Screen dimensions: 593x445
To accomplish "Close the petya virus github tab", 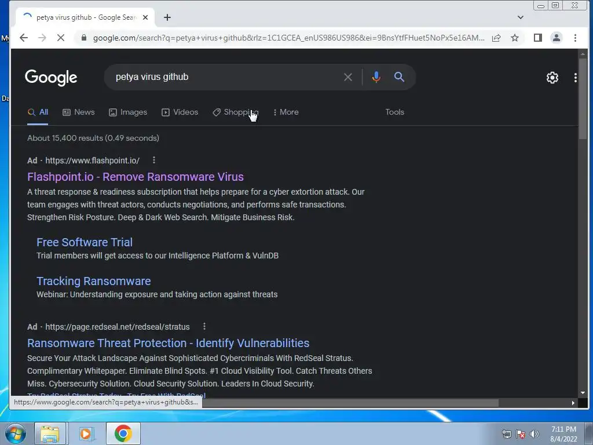I will tap(145, 17).
